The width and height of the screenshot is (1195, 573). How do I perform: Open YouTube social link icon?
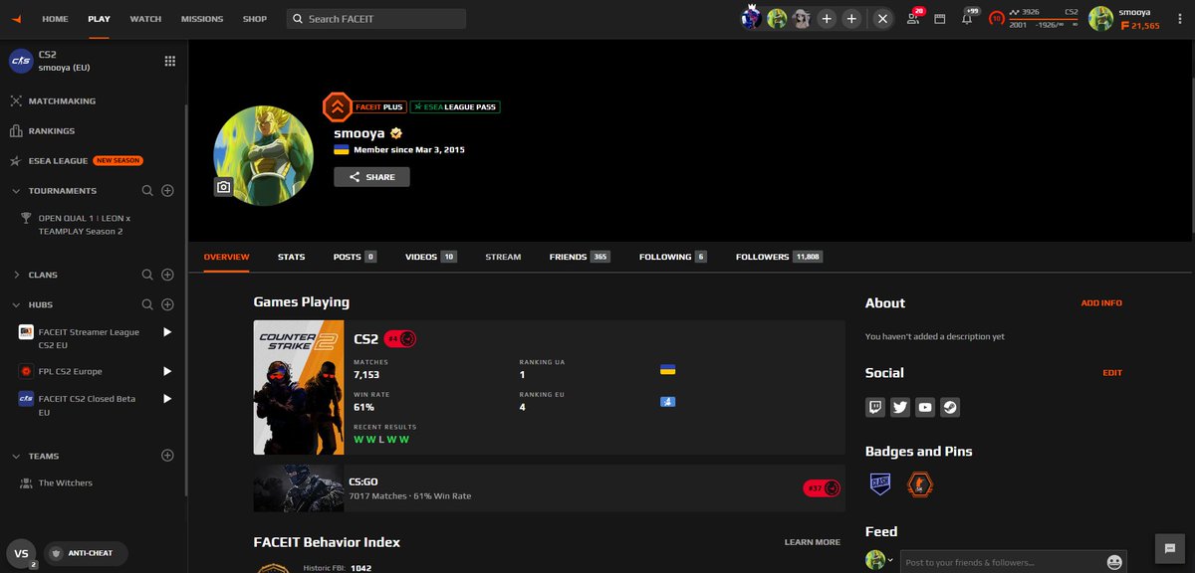coord(925,406)
